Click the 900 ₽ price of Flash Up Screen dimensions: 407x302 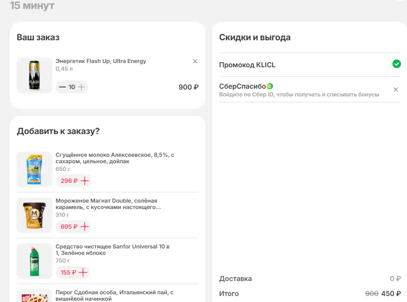188,87
